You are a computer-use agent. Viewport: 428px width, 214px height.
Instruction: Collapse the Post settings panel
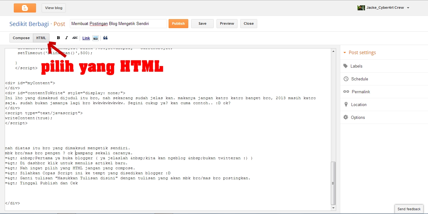[360, 53]
